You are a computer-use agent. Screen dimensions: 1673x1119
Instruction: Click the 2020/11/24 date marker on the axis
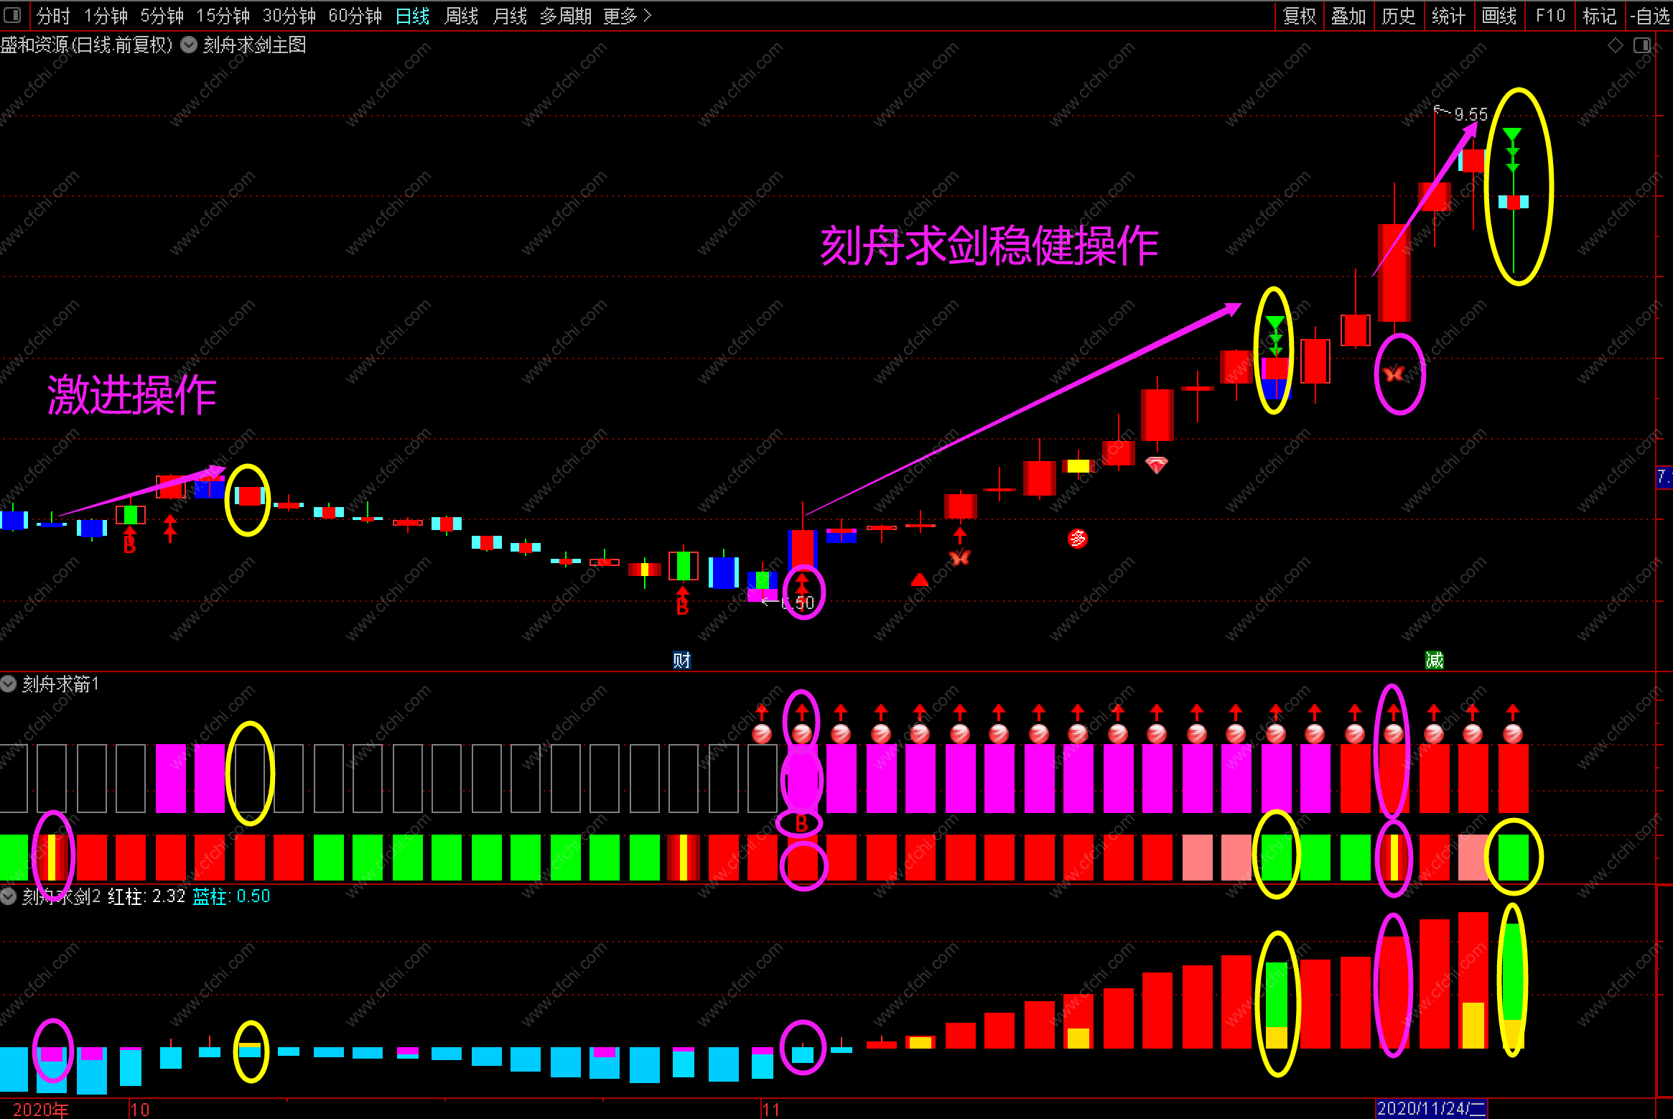1431,1109
